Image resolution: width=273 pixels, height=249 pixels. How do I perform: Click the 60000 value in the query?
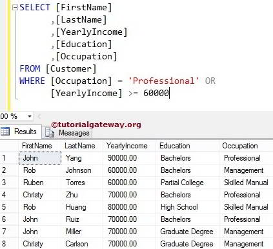[156, 94]
